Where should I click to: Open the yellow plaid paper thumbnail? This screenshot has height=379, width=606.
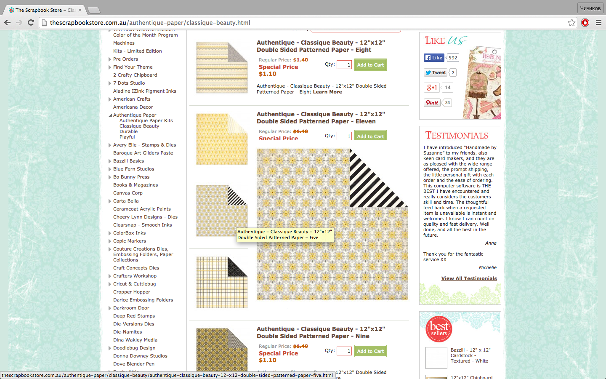pos(222,282)
